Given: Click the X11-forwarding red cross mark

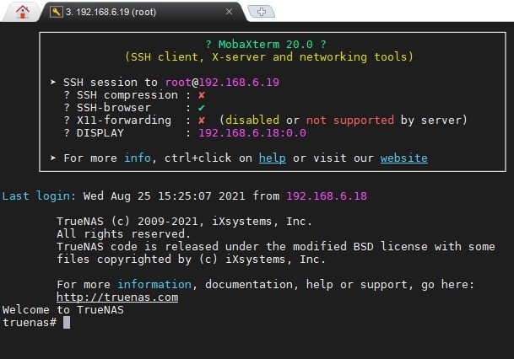Looking at the screenshot, I should click(201, 121).
